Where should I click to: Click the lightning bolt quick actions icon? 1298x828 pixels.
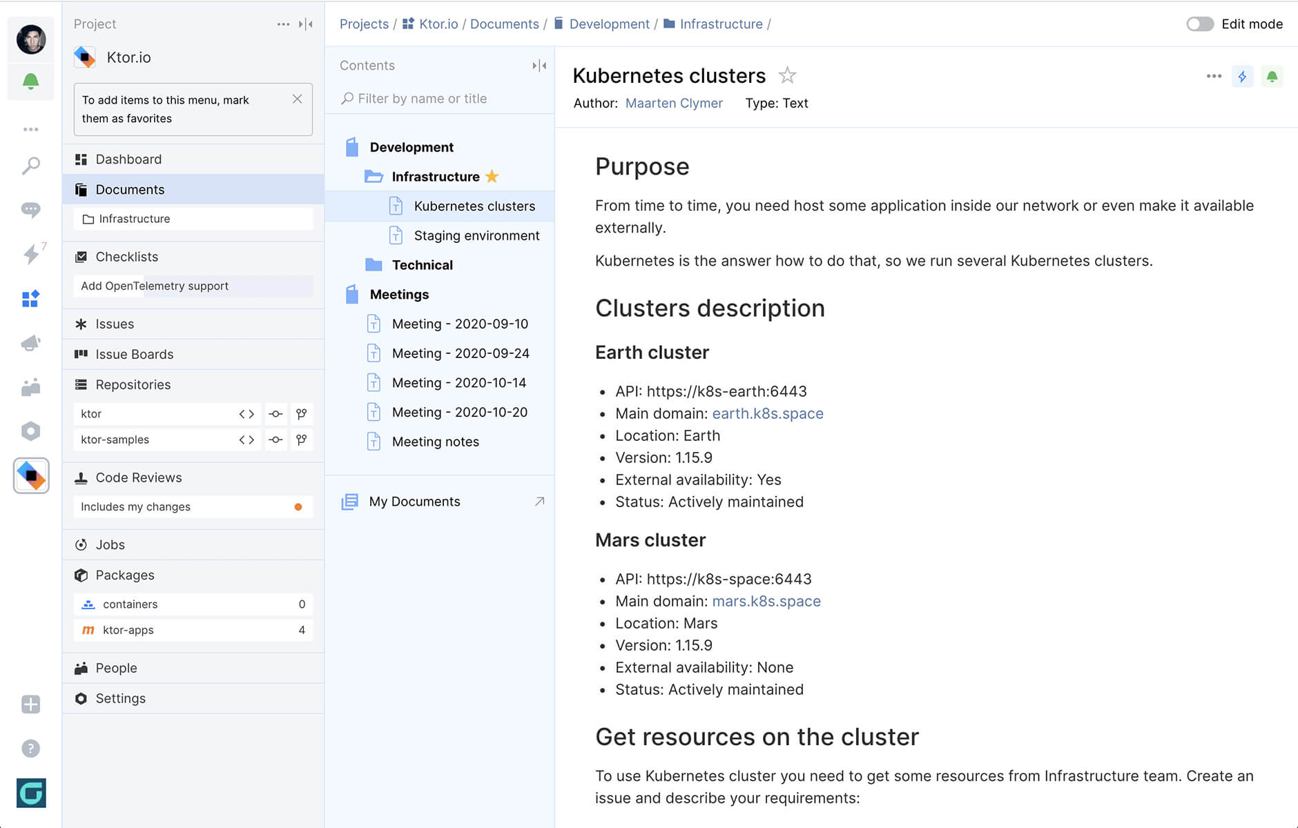pos(1242,77)
